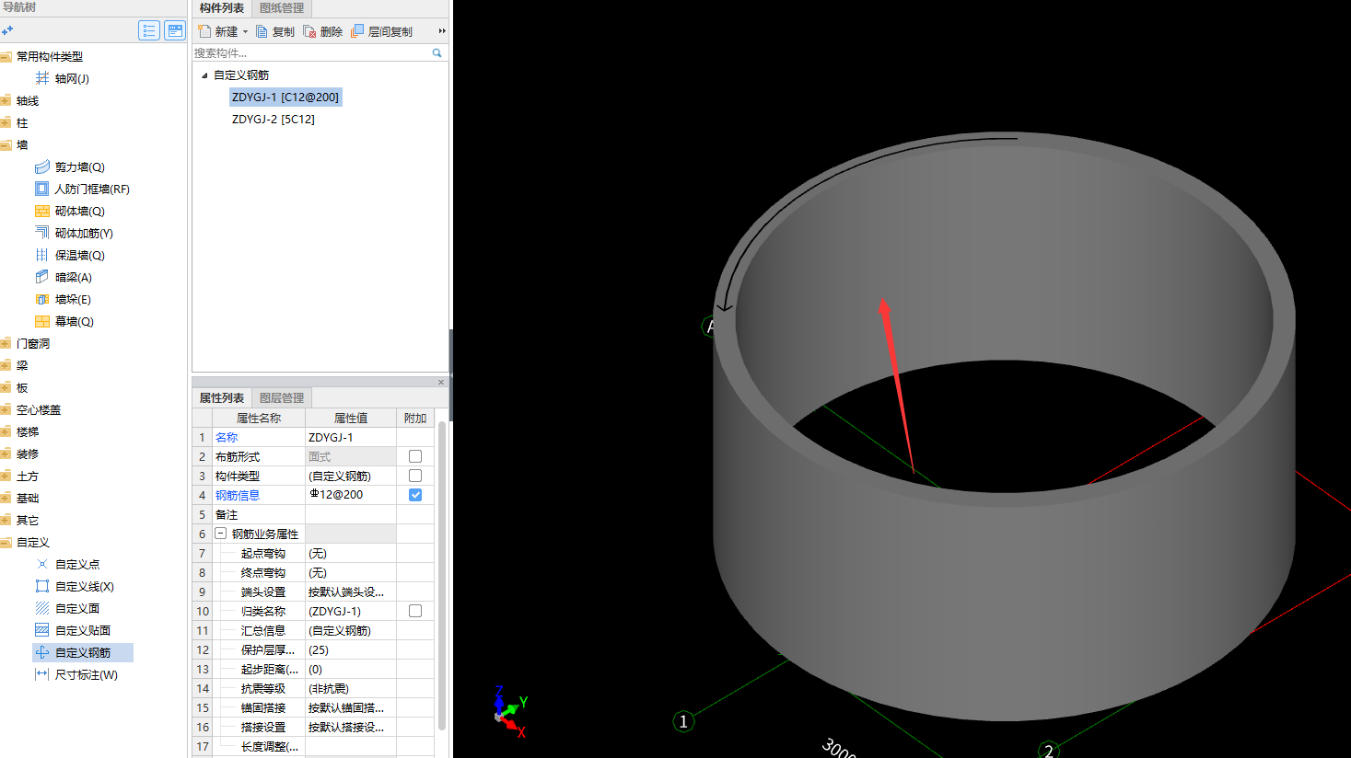Collapse the 自定义 folder

pos(6,542)
